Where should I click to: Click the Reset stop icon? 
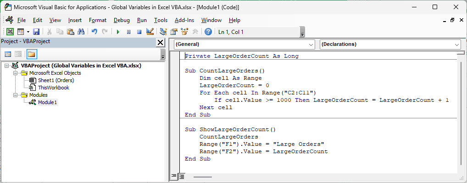click(x=139, y=32)
